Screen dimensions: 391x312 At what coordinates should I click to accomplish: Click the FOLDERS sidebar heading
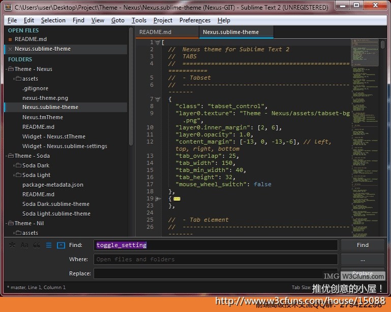click(20, 59)
